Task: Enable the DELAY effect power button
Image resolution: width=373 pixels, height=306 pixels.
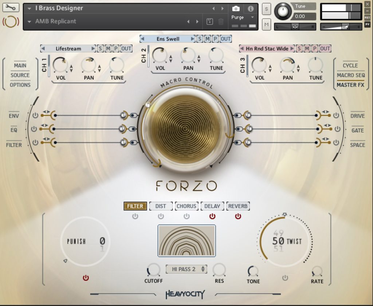Action: point(212,216)
